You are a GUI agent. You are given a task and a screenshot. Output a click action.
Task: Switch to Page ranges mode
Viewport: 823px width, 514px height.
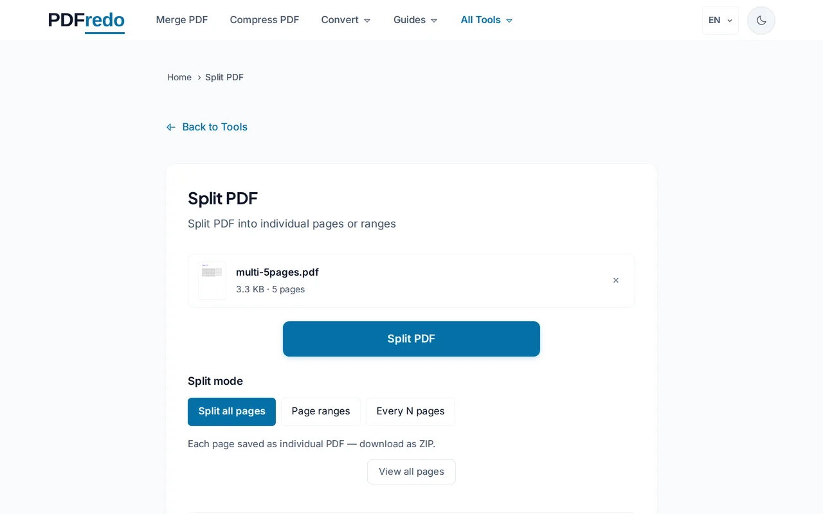[321, 411]
